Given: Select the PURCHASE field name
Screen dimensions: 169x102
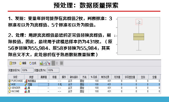Looking at the screenshot, I should pyautogui.click(x=17, y=81).
